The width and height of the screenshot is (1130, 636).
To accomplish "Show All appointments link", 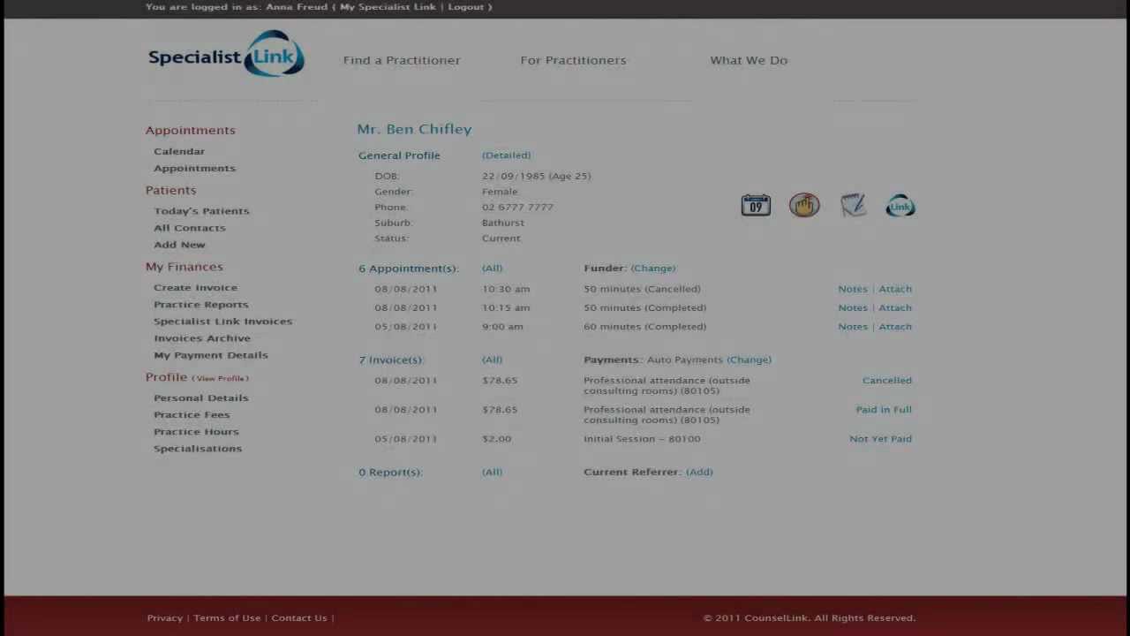I will (x=493, y=269).
